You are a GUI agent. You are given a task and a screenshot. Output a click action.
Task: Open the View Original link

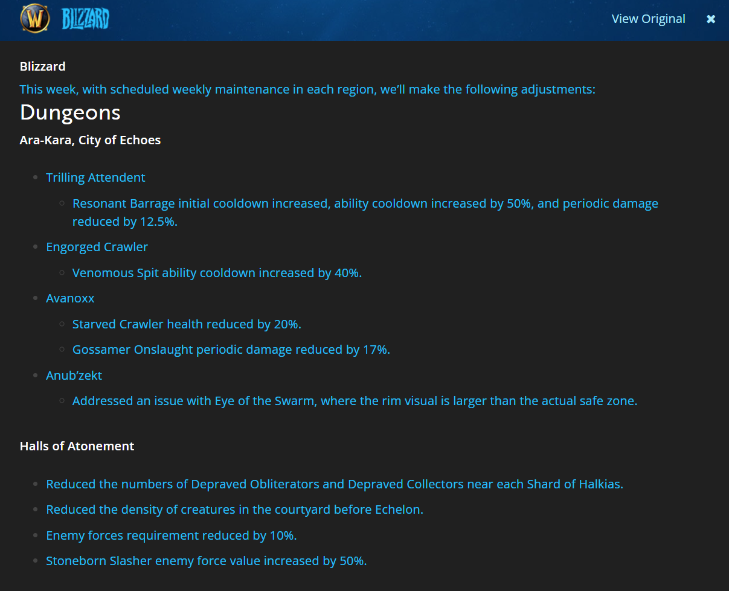pyautogui.click(x=648, y=19)
